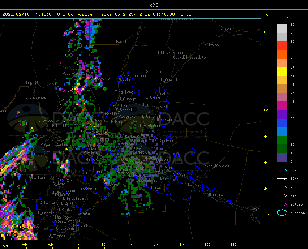
Task: Click the TUNUYAN label
Action: pyautogui.click(x=79, y=226)
